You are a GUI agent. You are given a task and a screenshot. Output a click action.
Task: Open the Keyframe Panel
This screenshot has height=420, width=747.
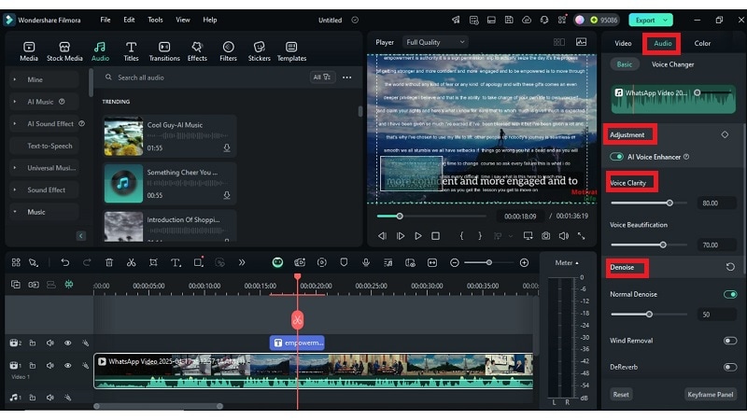coord(710,394)
